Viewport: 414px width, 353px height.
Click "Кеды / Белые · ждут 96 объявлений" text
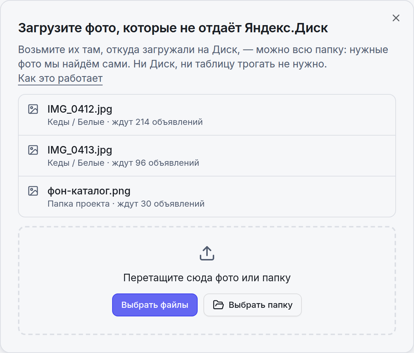click(123, 163)
